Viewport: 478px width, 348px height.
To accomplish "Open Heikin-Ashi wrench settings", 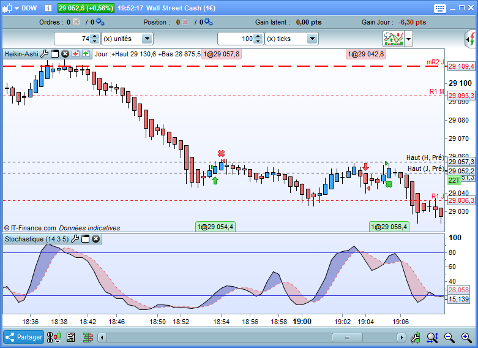I will point(45,54).
